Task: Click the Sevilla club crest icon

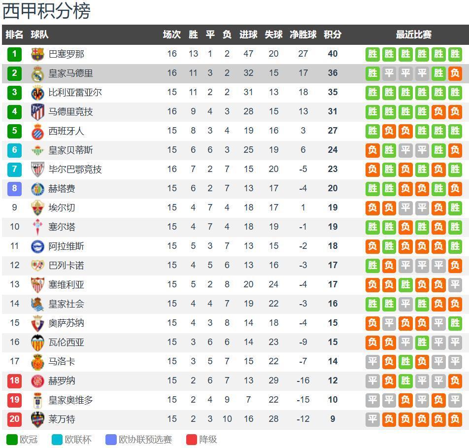Action: click(x=37, y=284)
